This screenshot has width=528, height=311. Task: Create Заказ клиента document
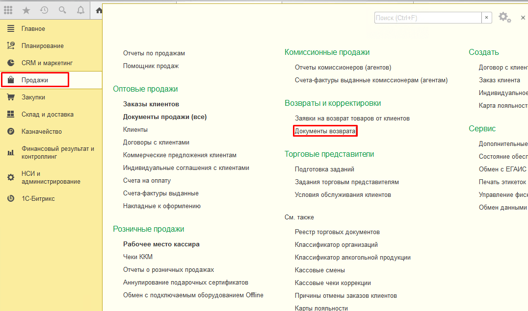pyautogui.click(x=500, y=80)
